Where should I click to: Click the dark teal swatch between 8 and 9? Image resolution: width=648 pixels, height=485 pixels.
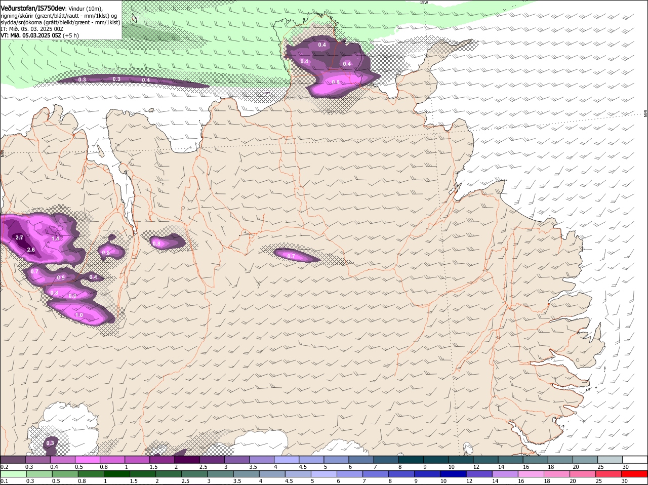click(x=411, y=459)
